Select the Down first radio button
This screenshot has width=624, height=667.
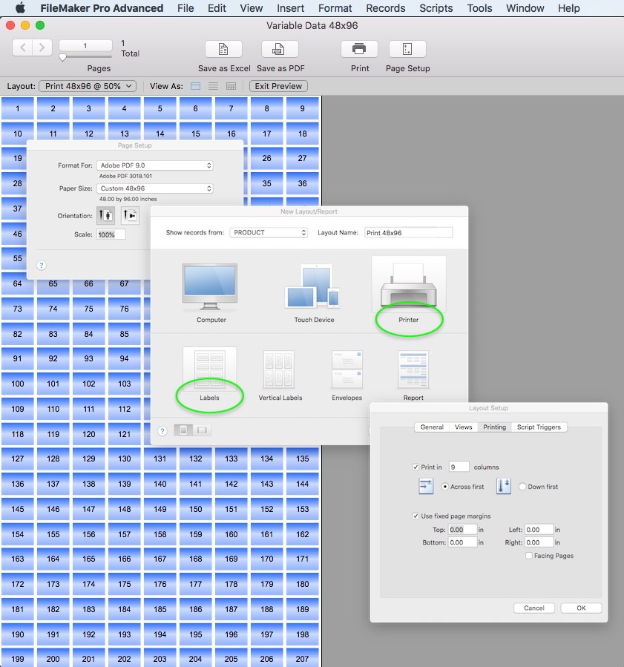(522, 487)
